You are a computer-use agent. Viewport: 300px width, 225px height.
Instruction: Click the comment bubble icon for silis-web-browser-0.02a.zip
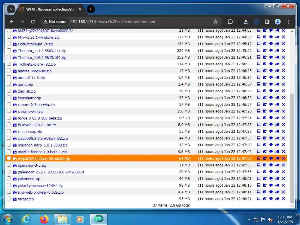point(271,192)
